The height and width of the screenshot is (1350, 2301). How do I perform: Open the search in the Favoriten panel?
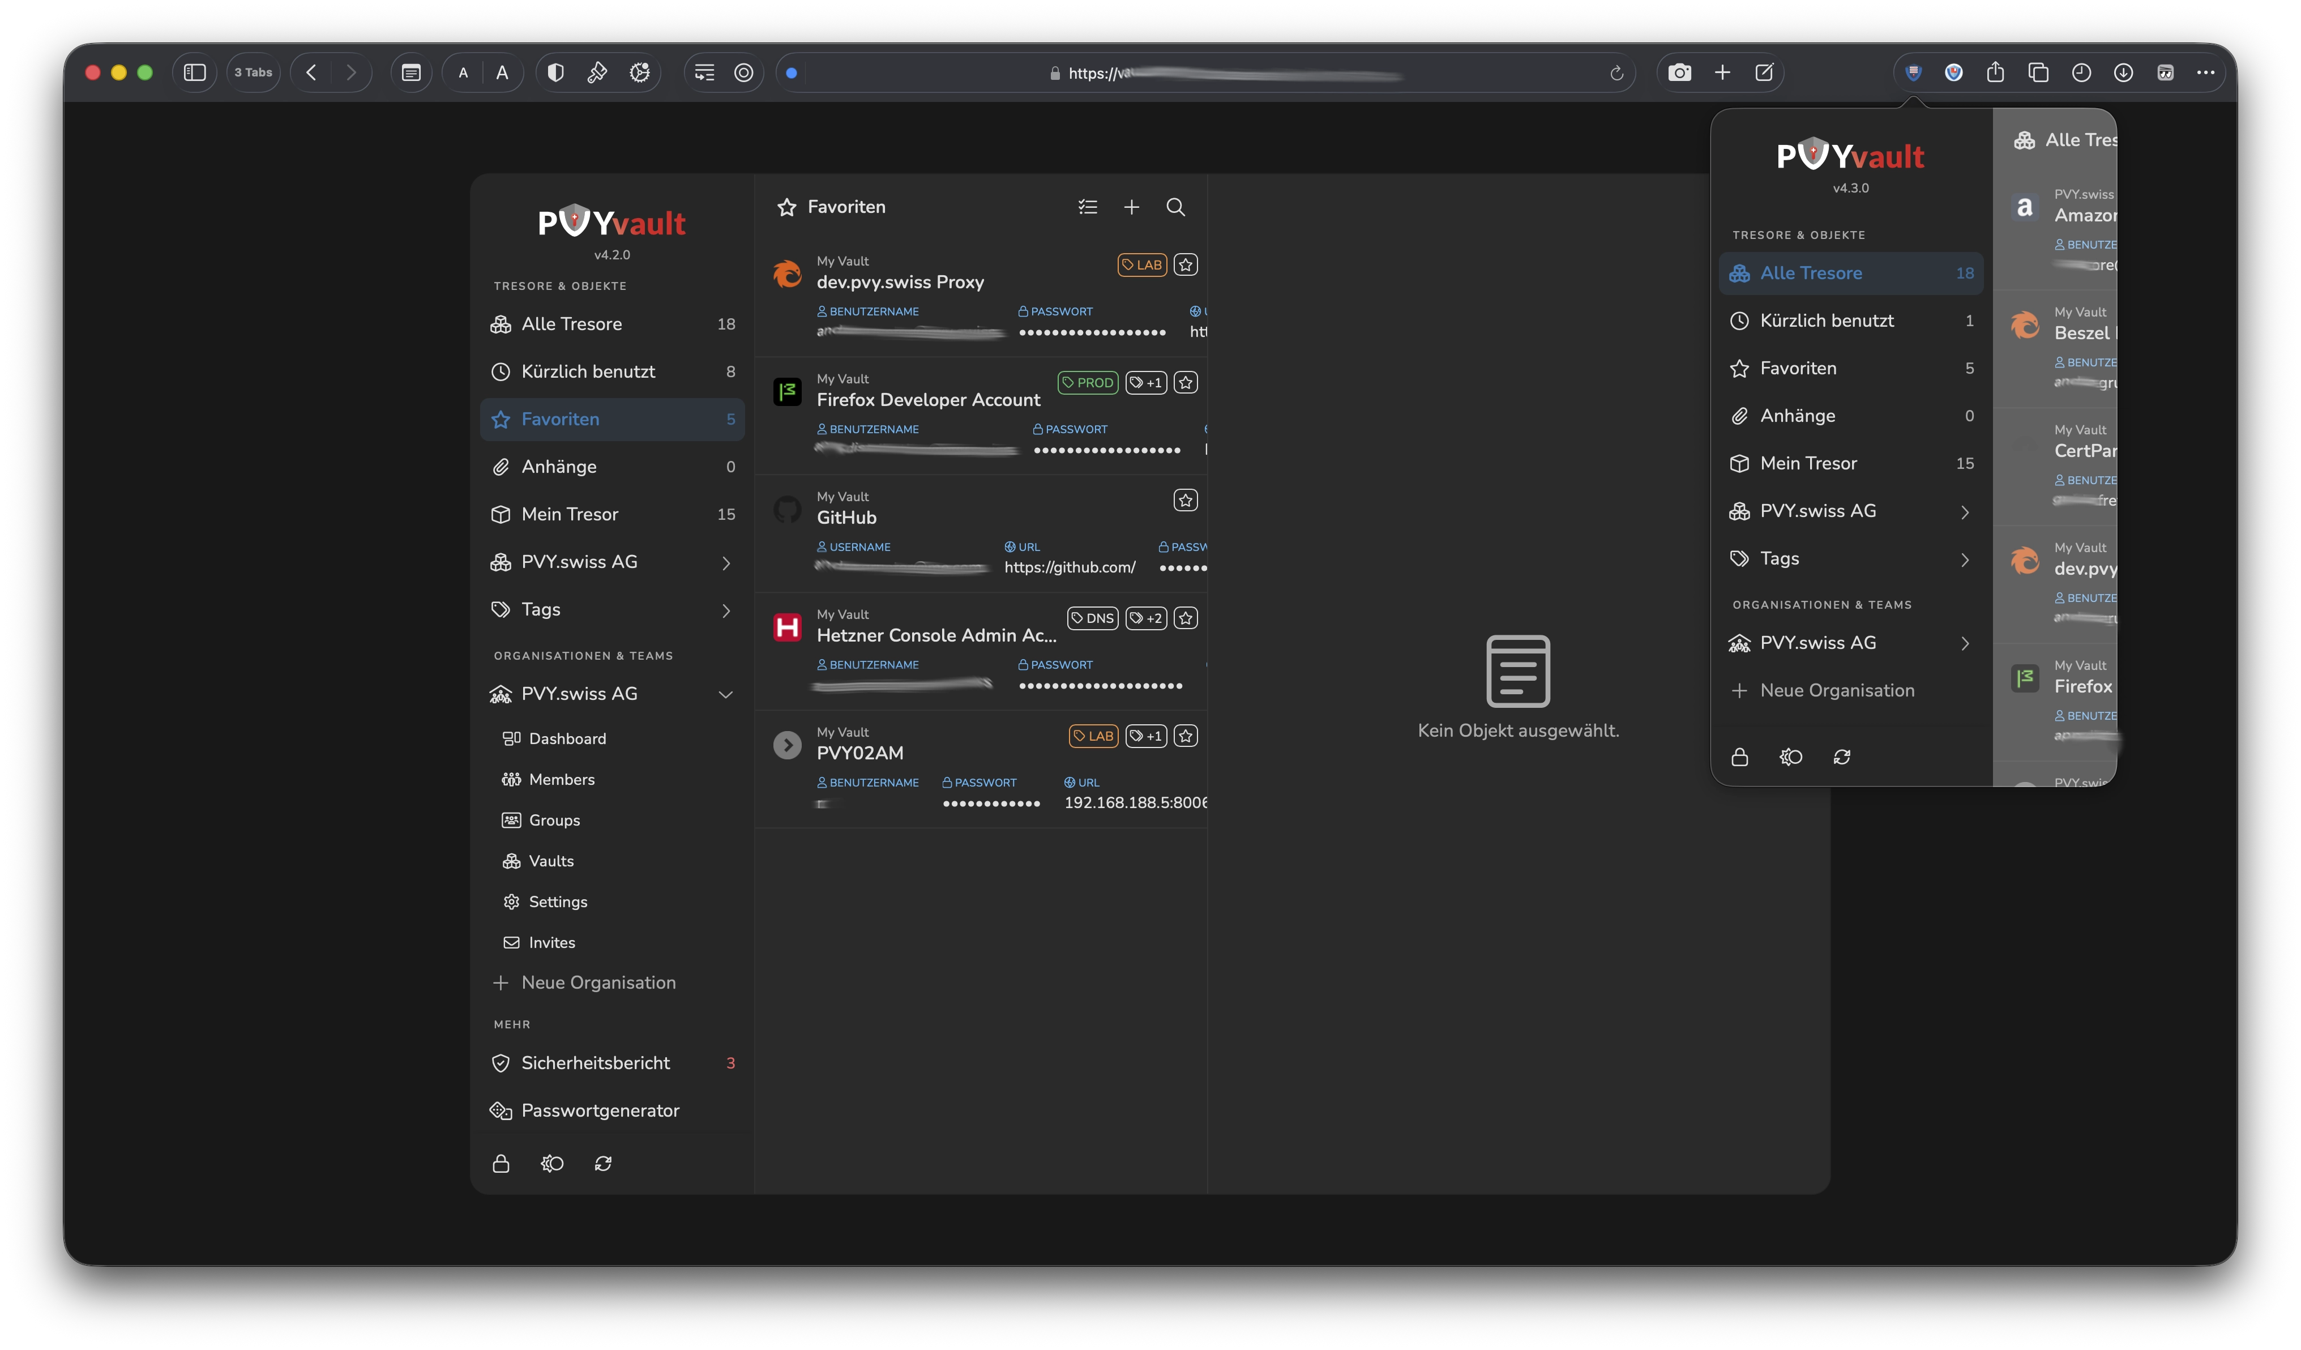[x=1175, y=207]
